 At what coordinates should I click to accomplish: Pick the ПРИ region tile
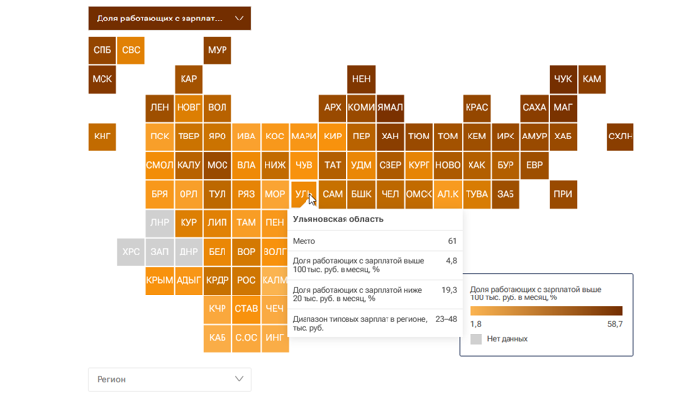pyautogui.click(x=563, y=194)
